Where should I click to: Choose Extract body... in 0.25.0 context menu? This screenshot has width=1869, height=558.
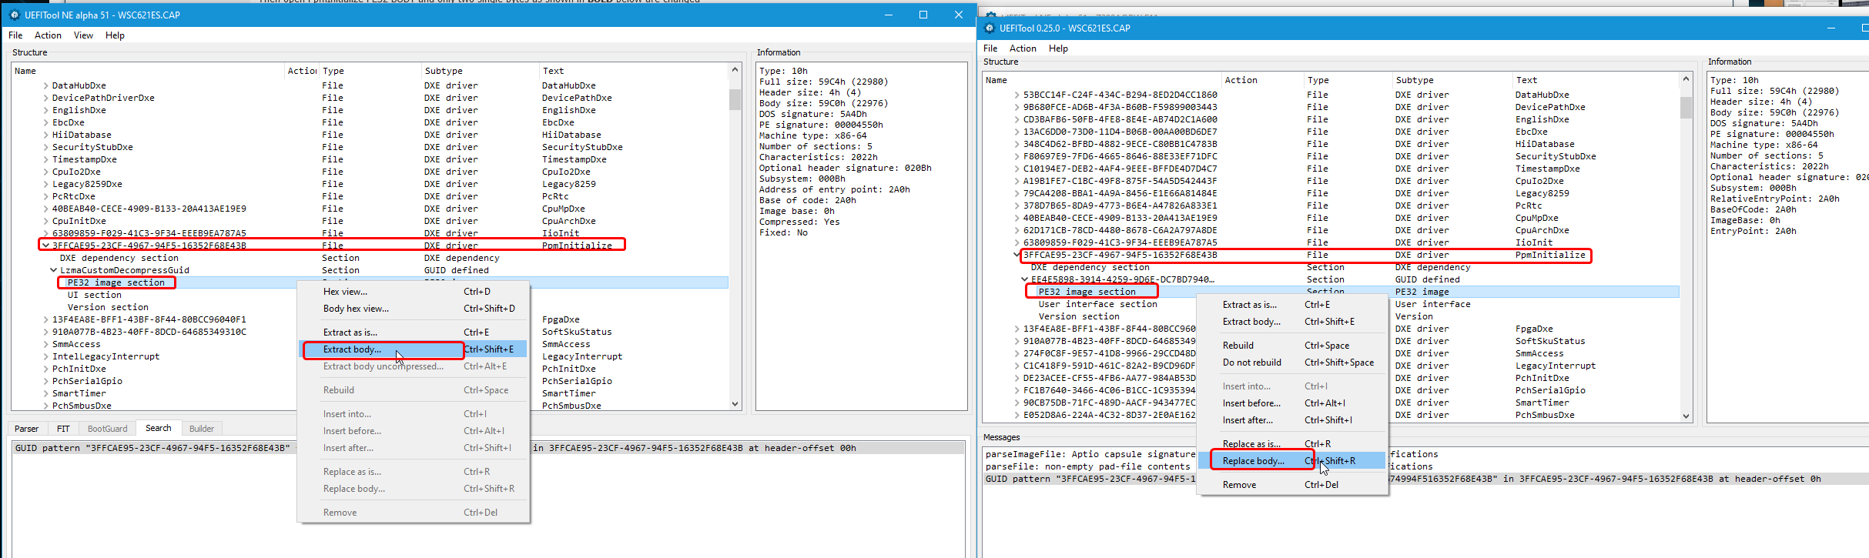[x=1292, y=322]
